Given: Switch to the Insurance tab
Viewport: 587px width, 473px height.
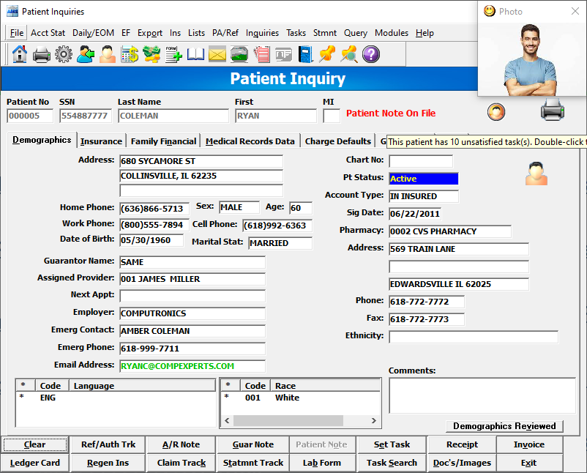Looking at the screenshot, I should 101,141.
